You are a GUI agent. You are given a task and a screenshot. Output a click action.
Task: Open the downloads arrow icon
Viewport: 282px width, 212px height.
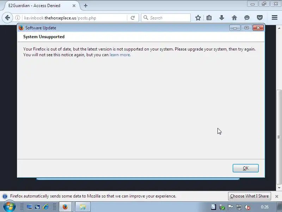coord(222,18)
